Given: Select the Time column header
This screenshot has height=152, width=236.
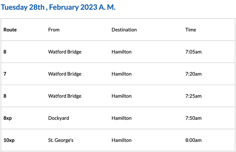Looking at the screenshot, I should pos(191,30).
